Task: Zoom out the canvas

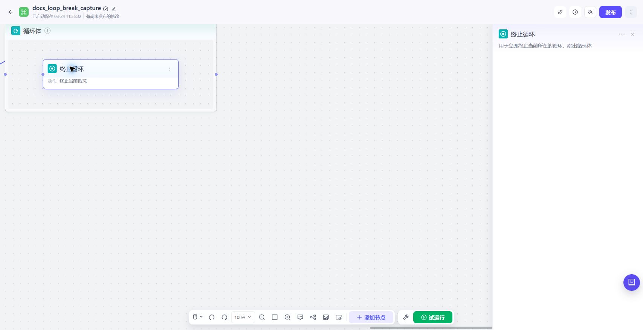Action: coord(262,317)
